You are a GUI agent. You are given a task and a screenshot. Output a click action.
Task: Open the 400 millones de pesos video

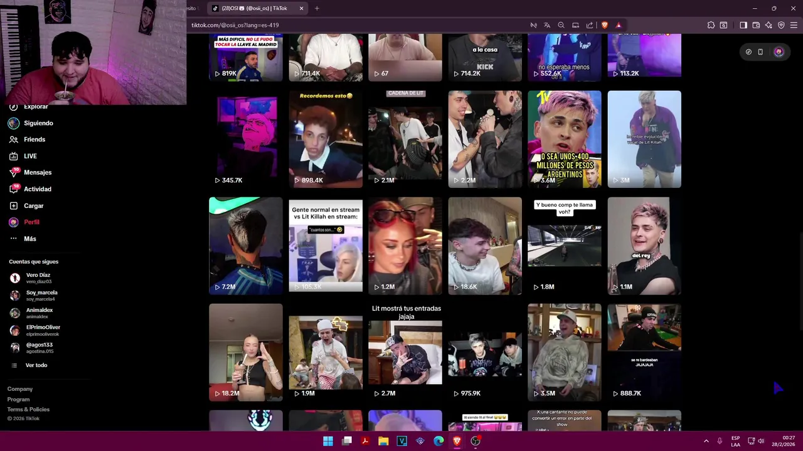tap(565, 139)
